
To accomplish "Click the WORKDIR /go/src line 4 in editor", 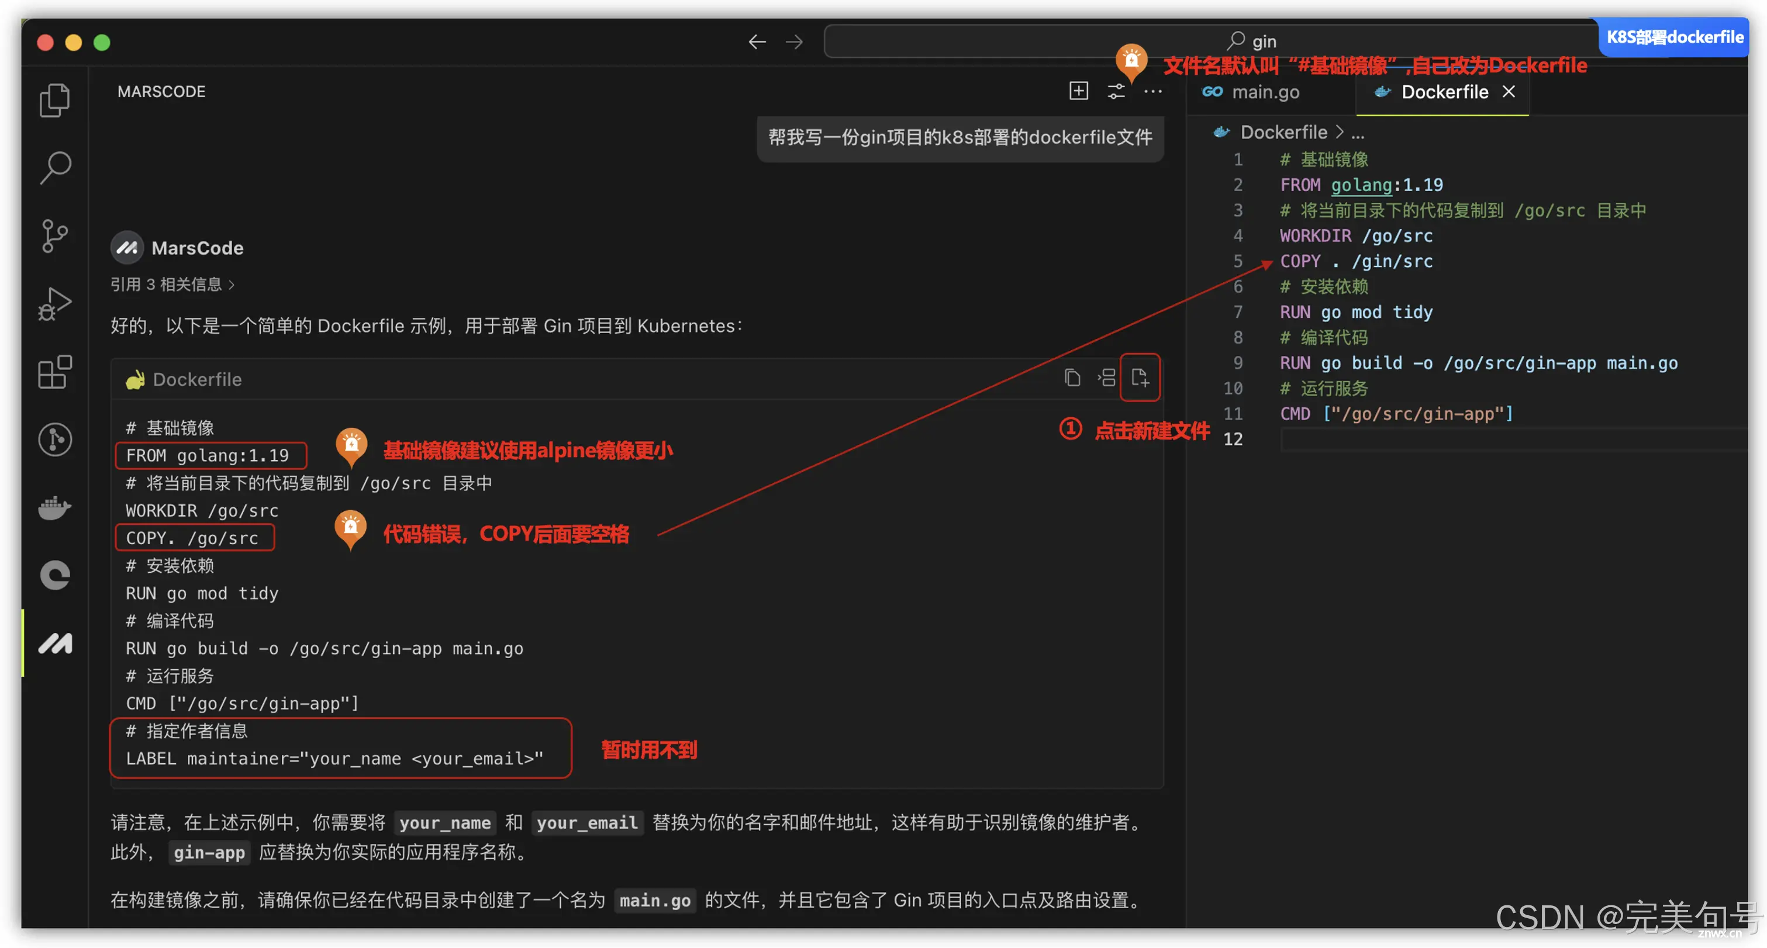I will click(x=1356, y=236).
